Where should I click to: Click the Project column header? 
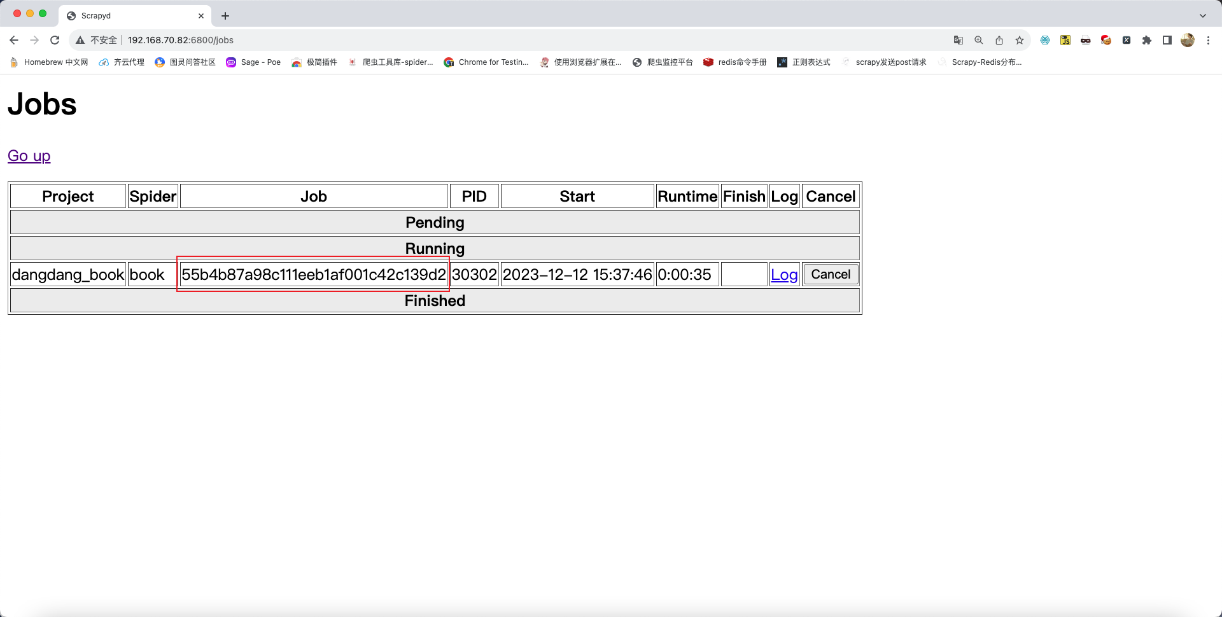pos(68,197)
